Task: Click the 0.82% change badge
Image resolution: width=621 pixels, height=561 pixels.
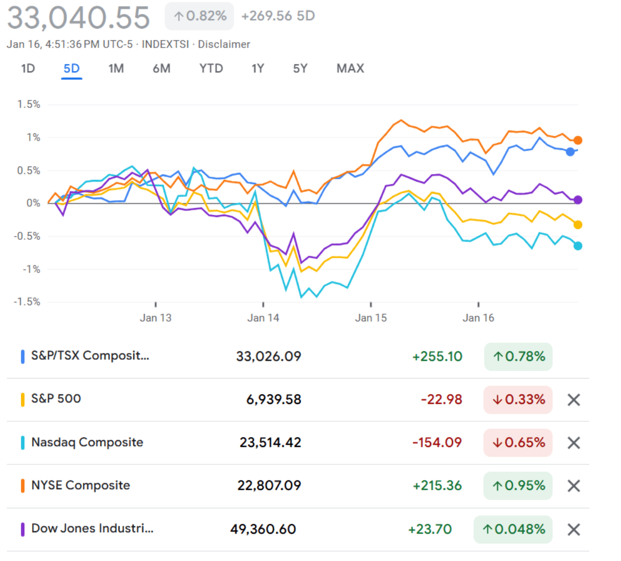Action: tap(199, 16)
